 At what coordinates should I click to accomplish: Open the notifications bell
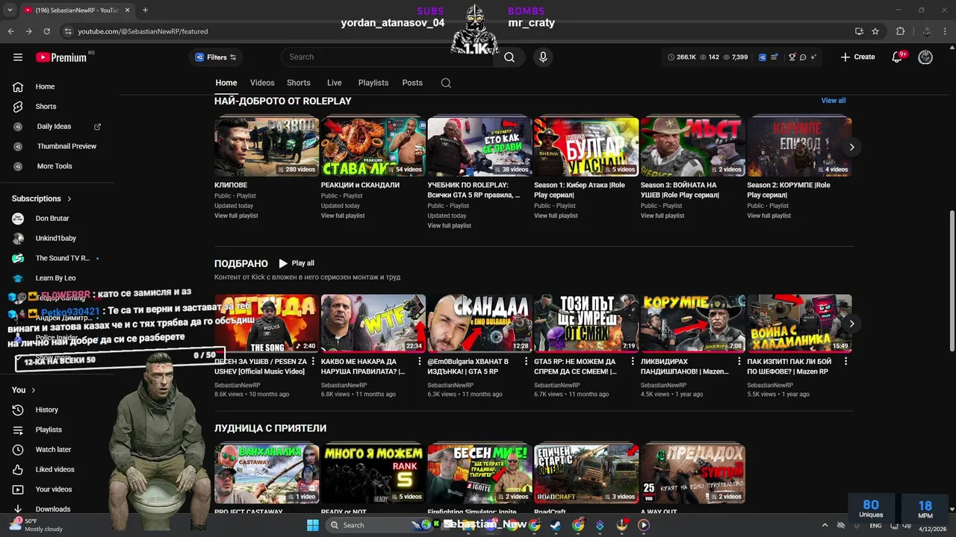coord(898,57)
